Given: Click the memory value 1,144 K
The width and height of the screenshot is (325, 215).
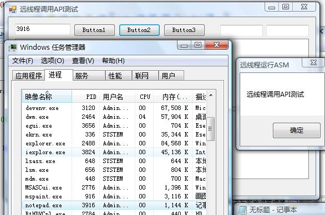Looking at the screenshot, I should 176,205.
